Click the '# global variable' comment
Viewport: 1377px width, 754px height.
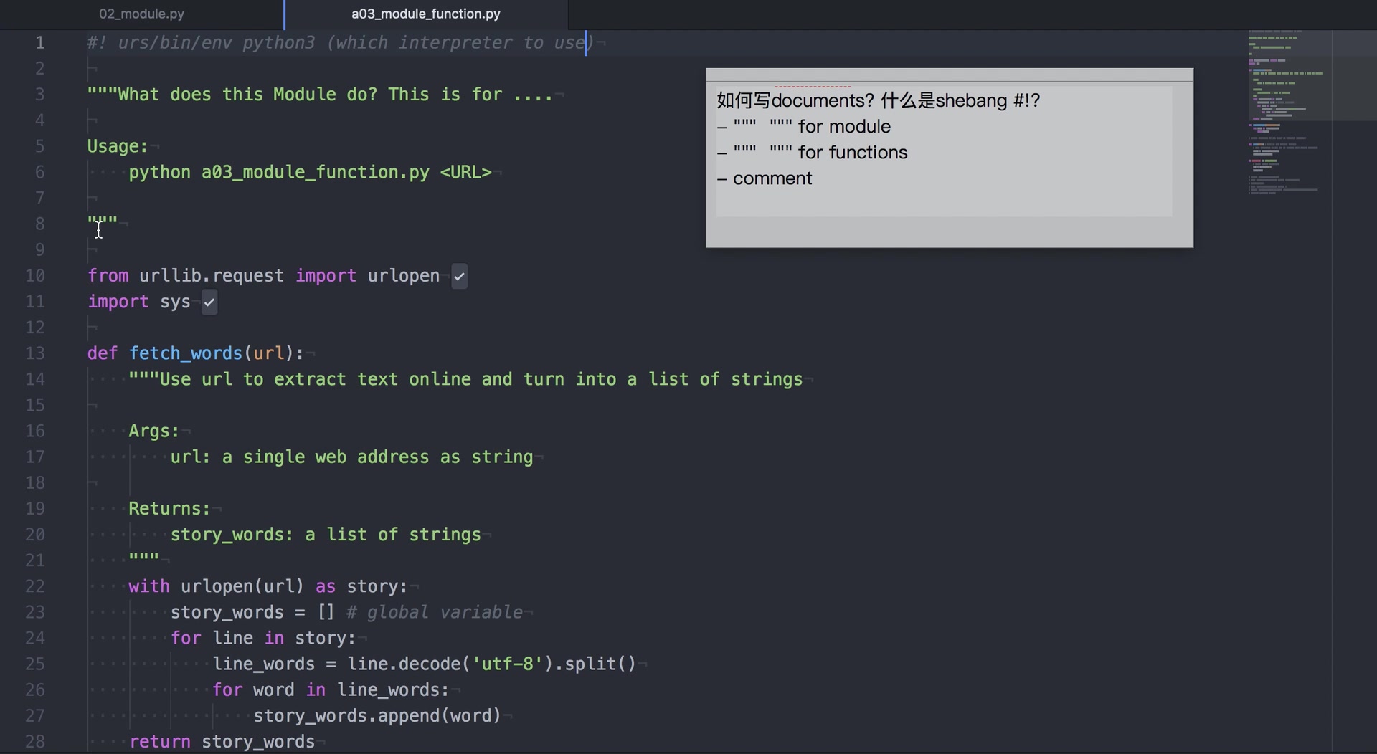click(x=434, y=612)
